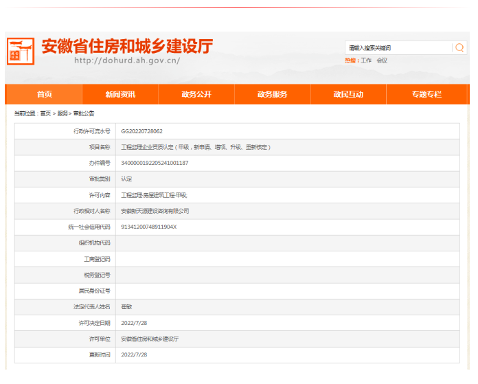Go to the 新闻资讯 menu item
Viewport: 478px width, 384px height.
(x=120, y=94)
